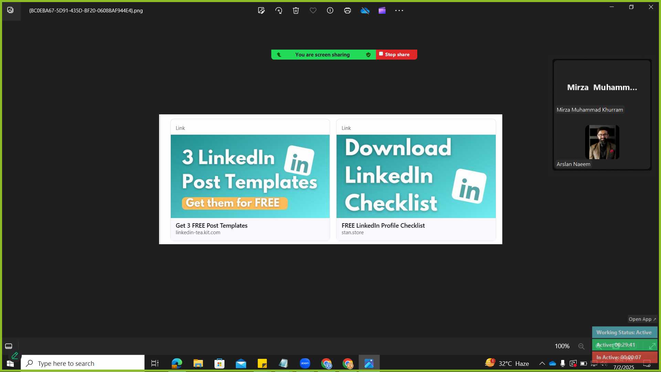Open the Windows Start menu

coord(10,363)
